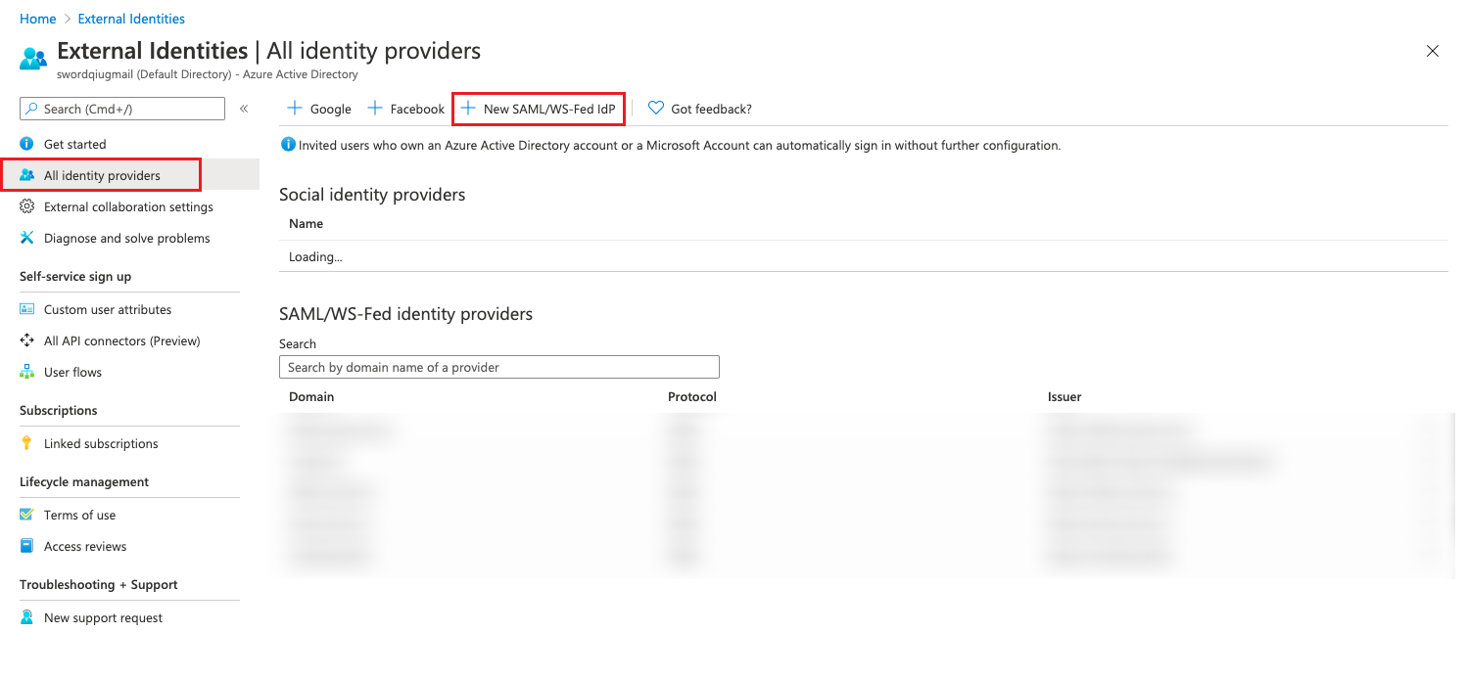Click the User flows icon
Image resolution: width=1466 pixels, height=678 pixels.
27,372
